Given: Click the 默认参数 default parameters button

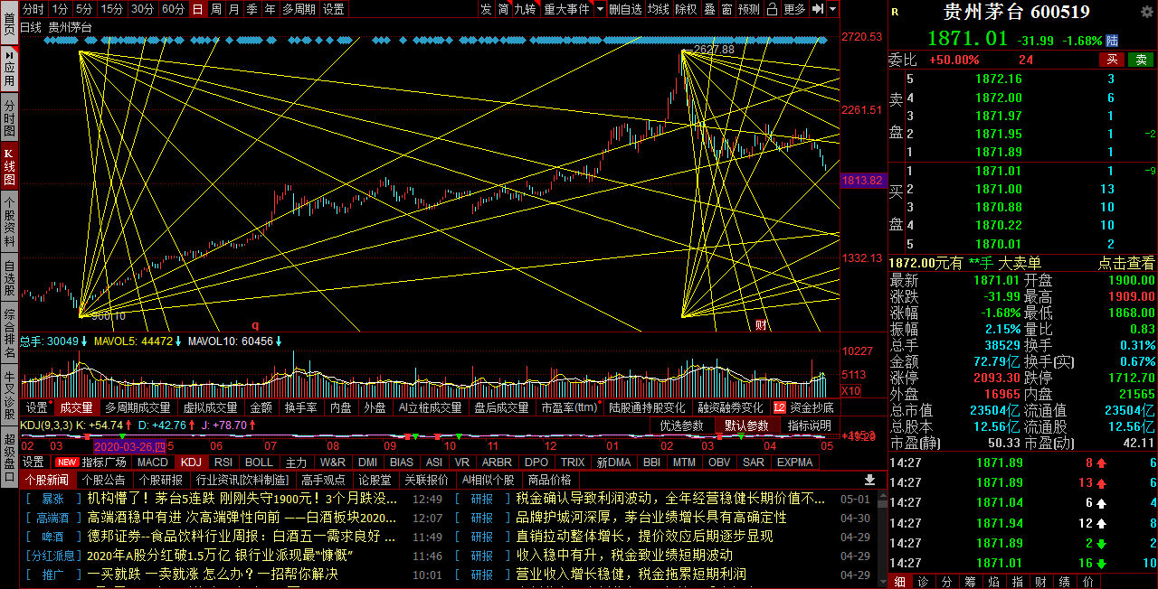Looking at the screenshot, I should tap(746, 425).
